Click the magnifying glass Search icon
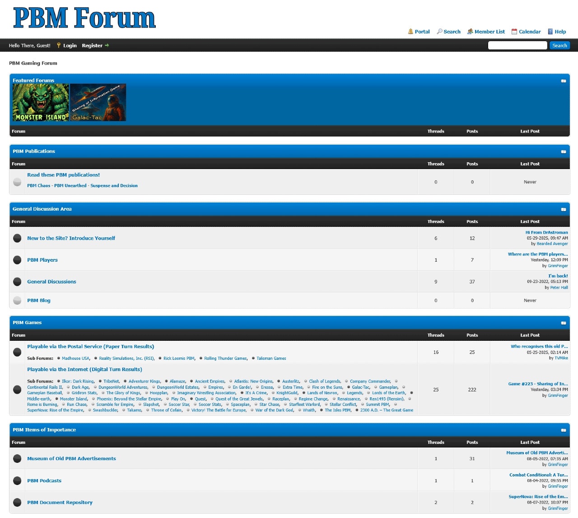This screenshot has height=518, width=578. point(439,31)
